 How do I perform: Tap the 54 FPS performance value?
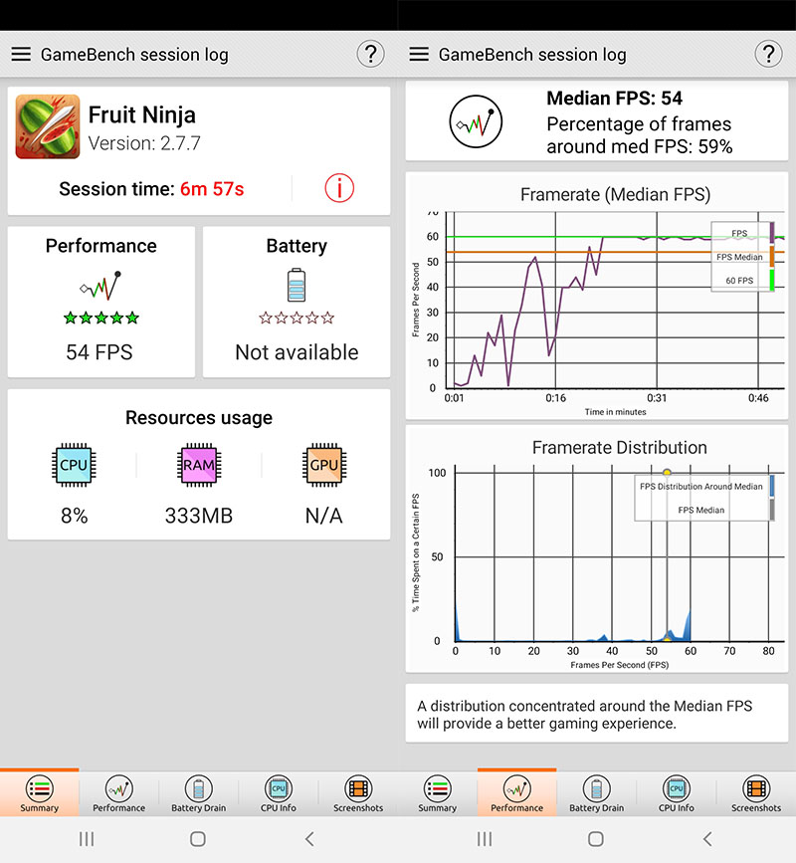(x=99, y=352)
